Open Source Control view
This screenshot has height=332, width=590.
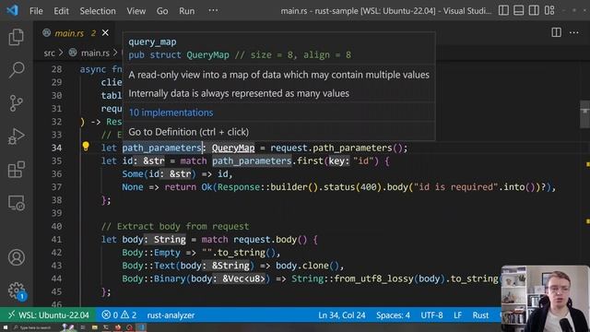[17, 102]
